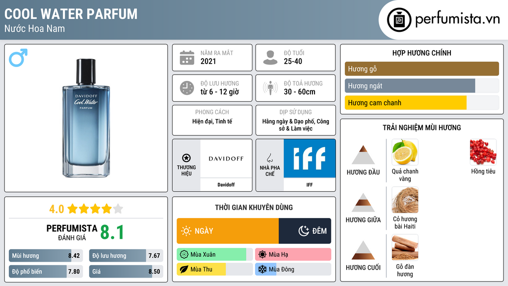Screen dimensions: 508x286
Task: Click the PERFUMISTA ĐÁNH GIÁ label
Action: (72, 232)
